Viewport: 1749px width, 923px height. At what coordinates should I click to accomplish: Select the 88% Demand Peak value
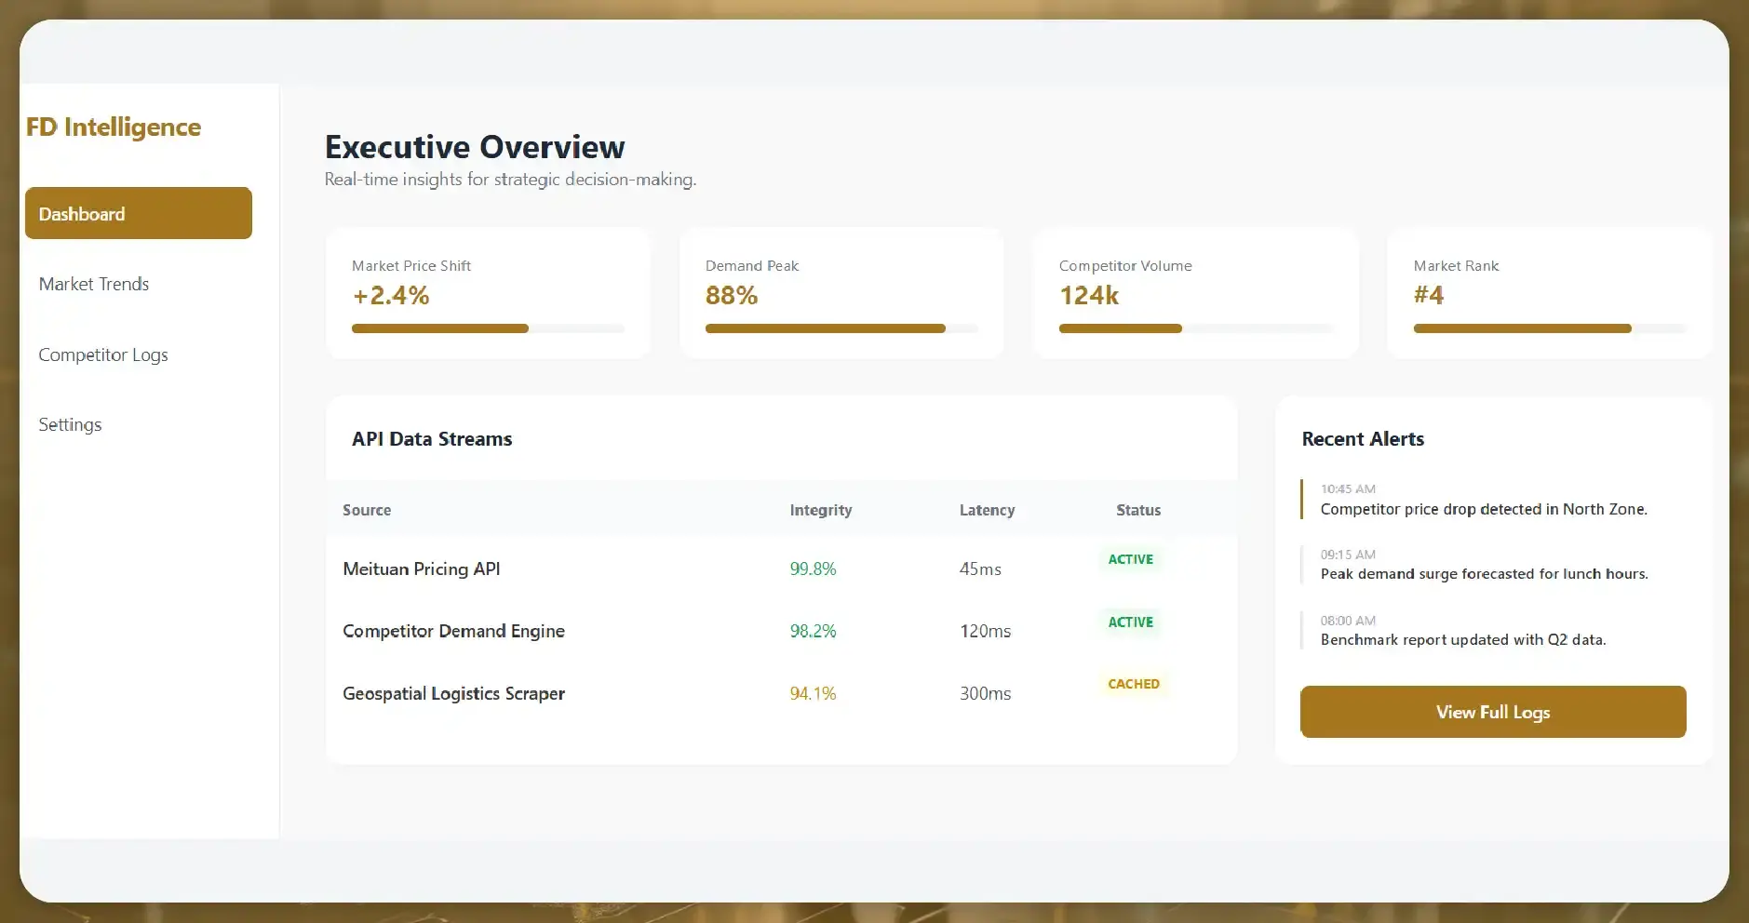tap(732, 296)
